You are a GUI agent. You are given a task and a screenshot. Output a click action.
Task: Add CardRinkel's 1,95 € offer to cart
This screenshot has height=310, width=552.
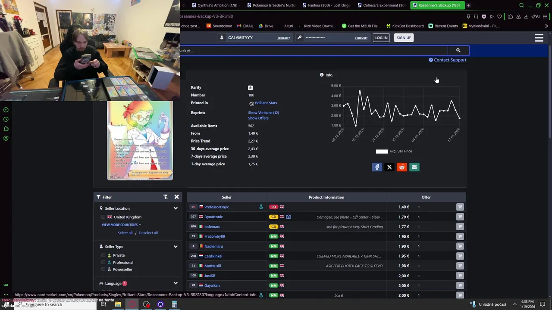[460, 256]
